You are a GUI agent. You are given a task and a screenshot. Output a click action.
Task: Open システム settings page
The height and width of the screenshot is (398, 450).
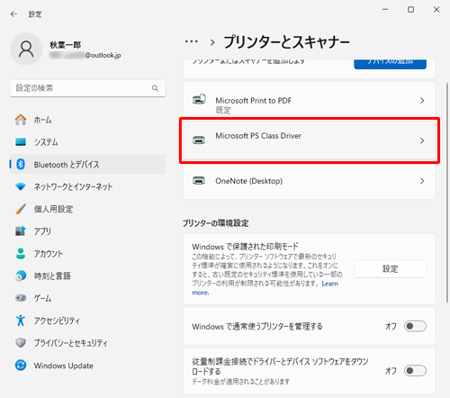click(87, 142)
